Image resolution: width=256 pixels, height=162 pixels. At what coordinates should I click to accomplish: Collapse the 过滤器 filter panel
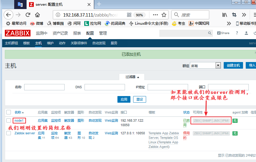coord(132,77)
